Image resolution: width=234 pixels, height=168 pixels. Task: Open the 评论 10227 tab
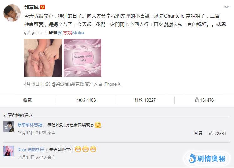pos(145,100)
